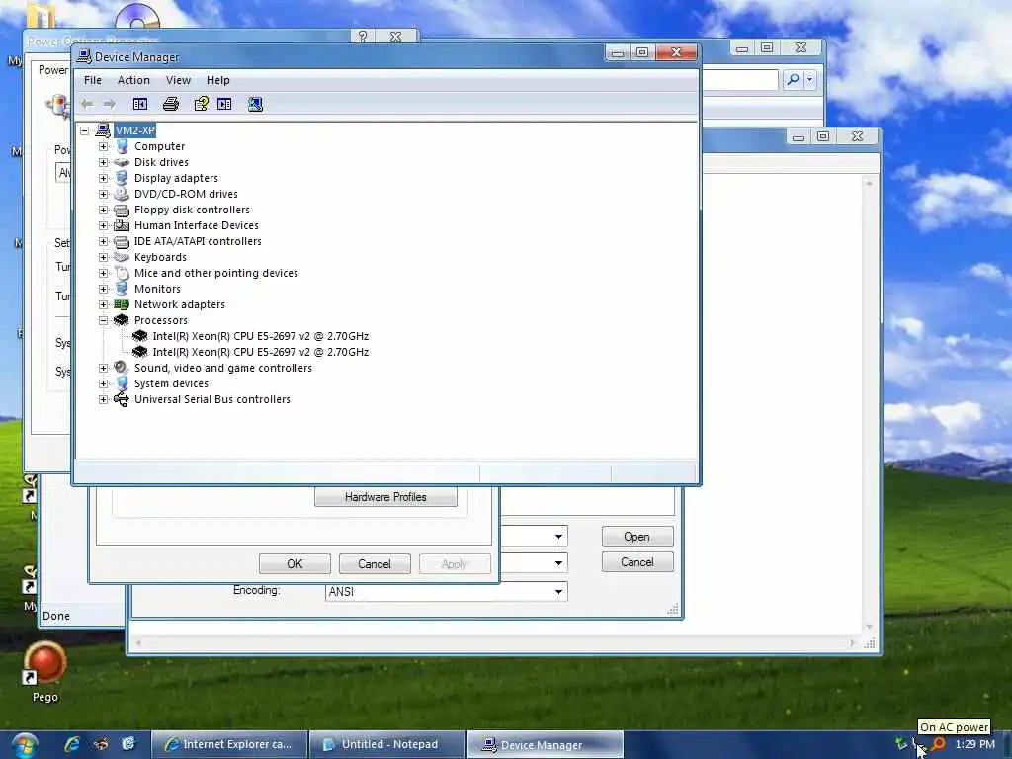This screenshot has width=1012, height=759.
Task: Click the Forward arrow in Device Manager toolbar
Action: pyautogui.click(x=109, y=104)
